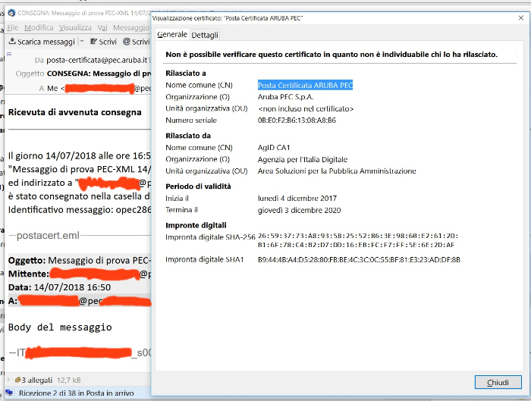Click the 12,7 kB attachment size

[x=69, y=380]
